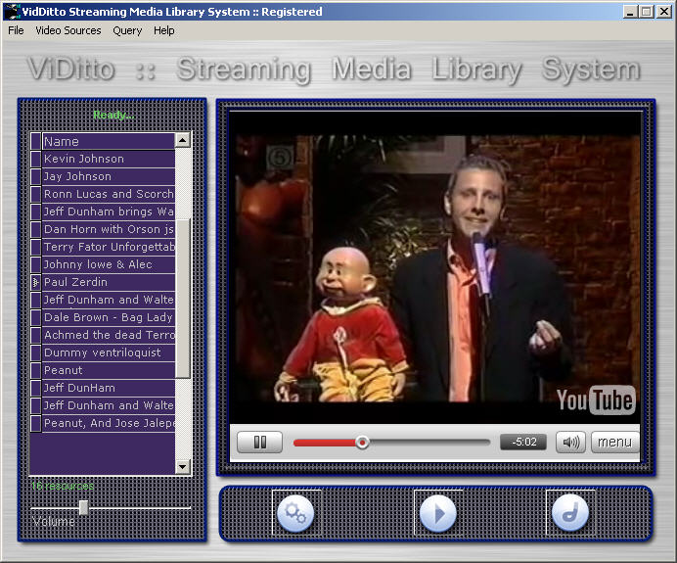Screen dimensions: 677x563
Task: Click the application icon in title bar
Action: pyautogui.click(x=12, y=12)
